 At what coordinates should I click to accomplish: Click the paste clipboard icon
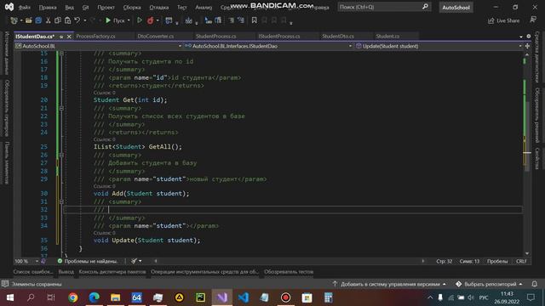(67, 20)
